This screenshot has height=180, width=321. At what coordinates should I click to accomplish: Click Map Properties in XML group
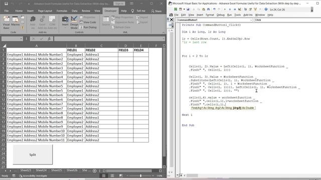pyautogui.click(x=122, y=17)
